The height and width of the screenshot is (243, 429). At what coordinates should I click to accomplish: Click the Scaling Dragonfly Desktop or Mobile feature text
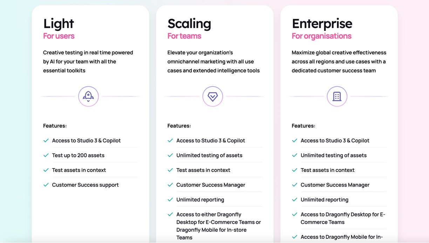tap(218, 226)
